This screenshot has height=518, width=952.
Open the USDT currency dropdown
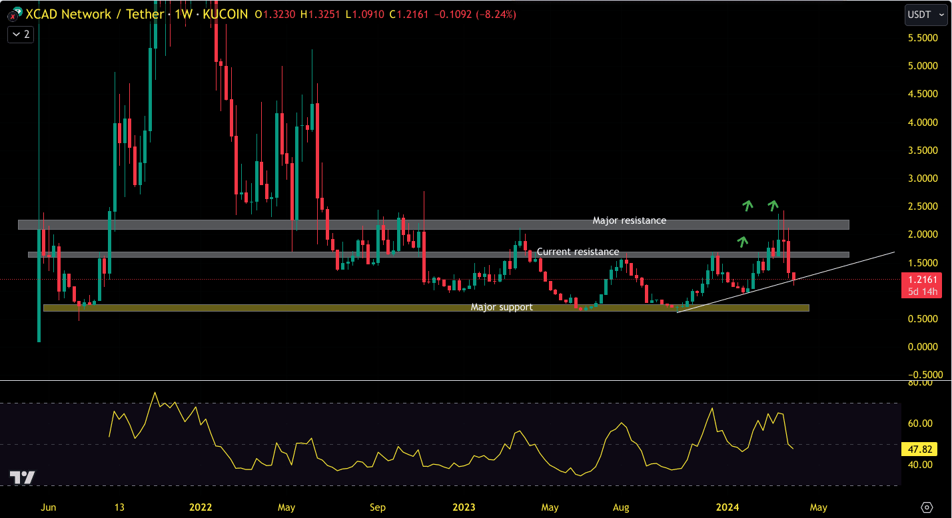click(925, 14)
